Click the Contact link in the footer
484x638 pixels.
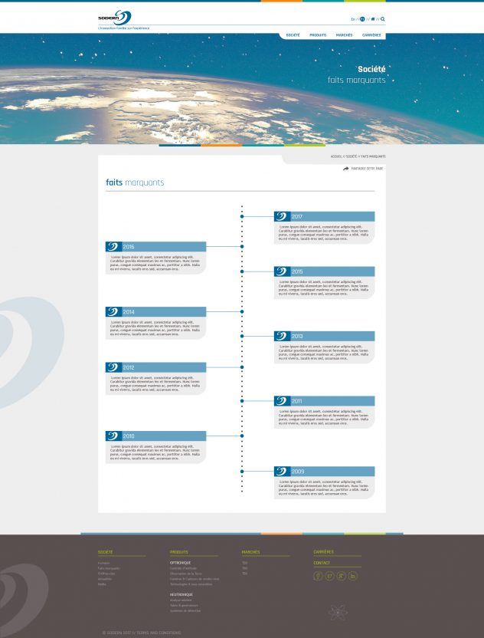[x=322, y=563]
